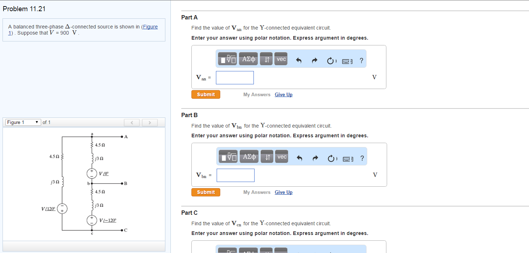The width and height of the screenshot is (529, 253).
Task: Go to the previous figure arrow
Action: 132,123
